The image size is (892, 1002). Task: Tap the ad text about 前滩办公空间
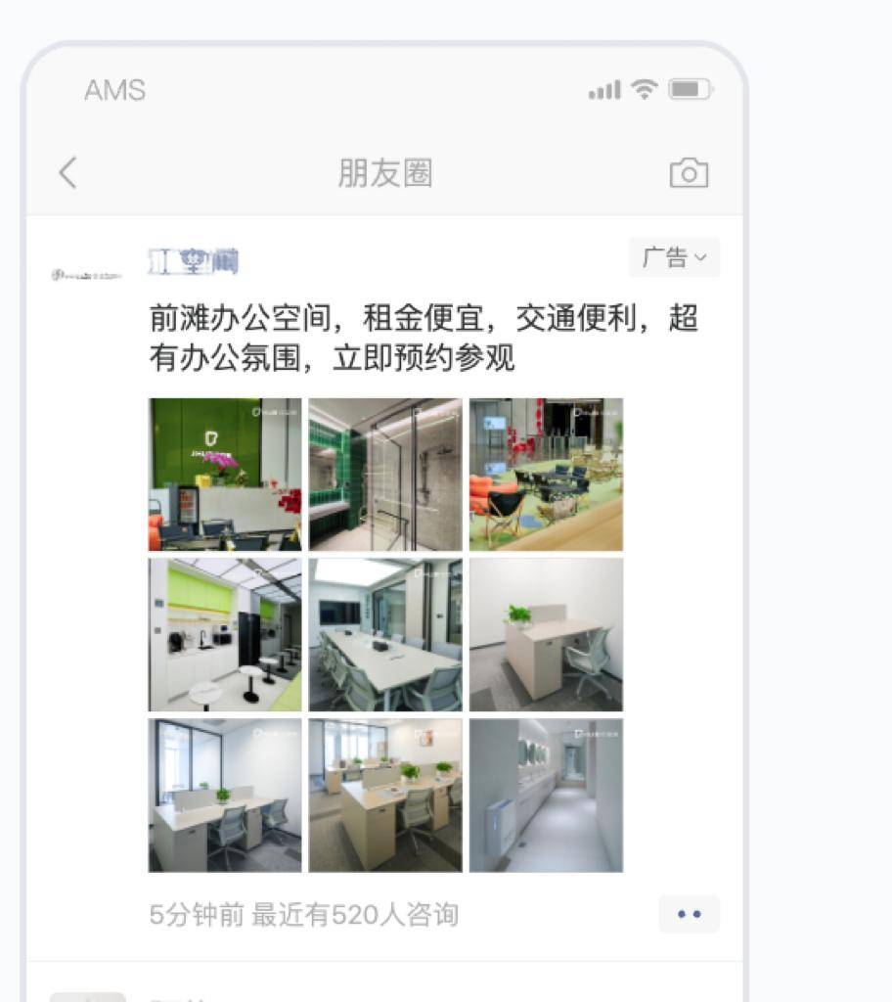423,338
